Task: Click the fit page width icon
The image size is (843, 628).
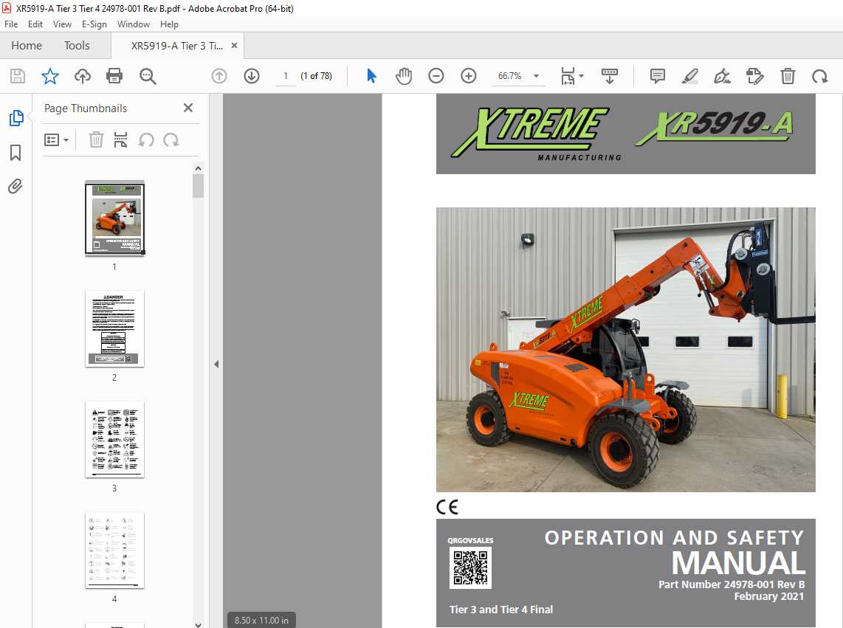Action: tap(568, 76)
